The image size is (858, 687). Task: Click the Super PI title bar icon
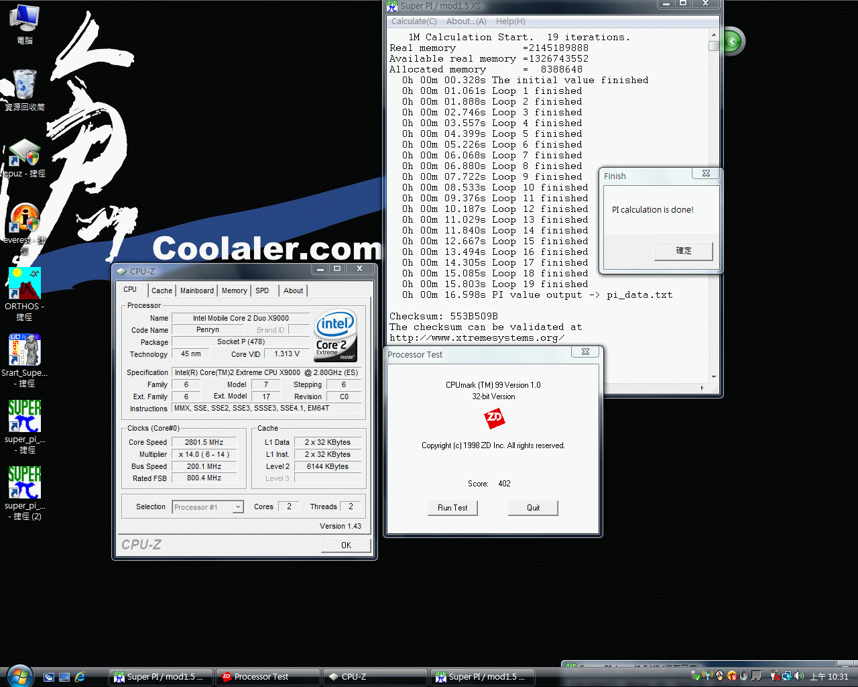[393, 6]
